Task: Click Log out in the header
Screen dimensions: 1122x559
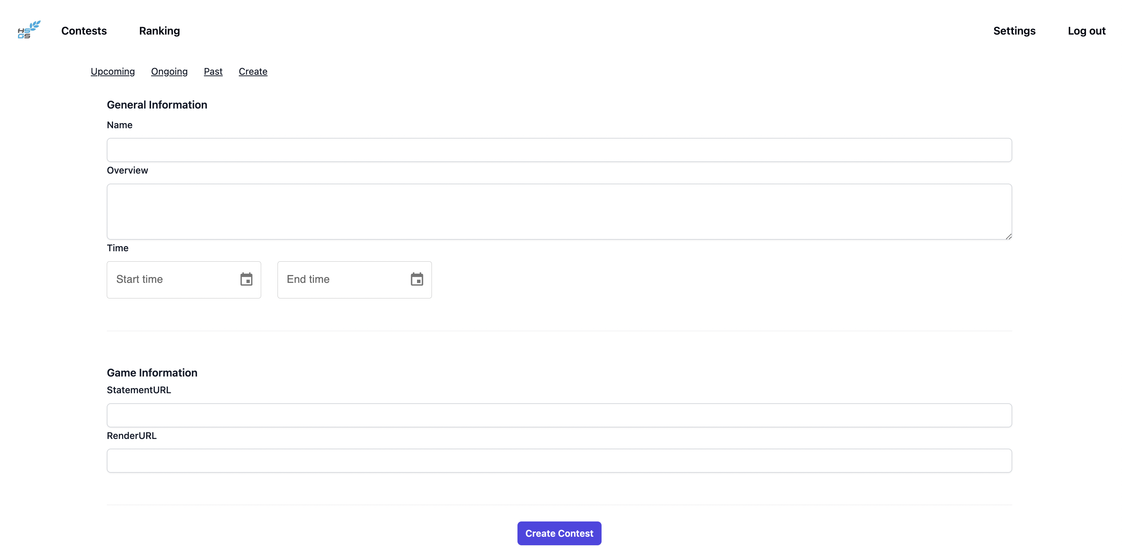Action: 1086,30
